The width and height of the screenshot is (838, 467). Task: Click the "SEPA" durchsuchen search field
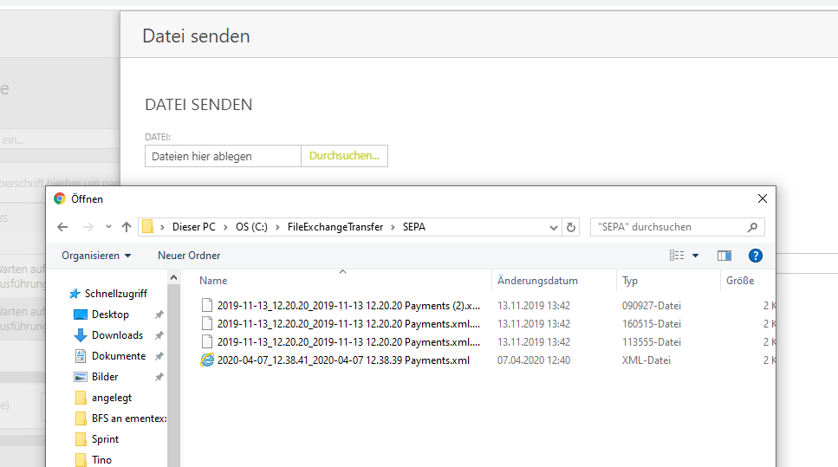pyautogui.click(x=666, y=227)
